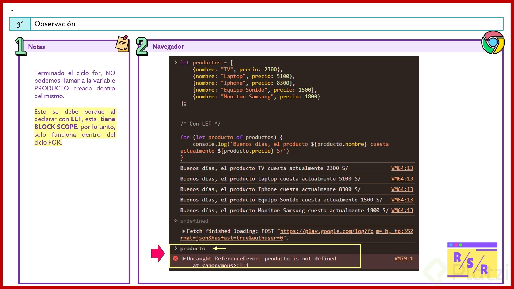Expand the Fetch finished loading entry
The image size is (514, 289).
[x=184, y=231]
